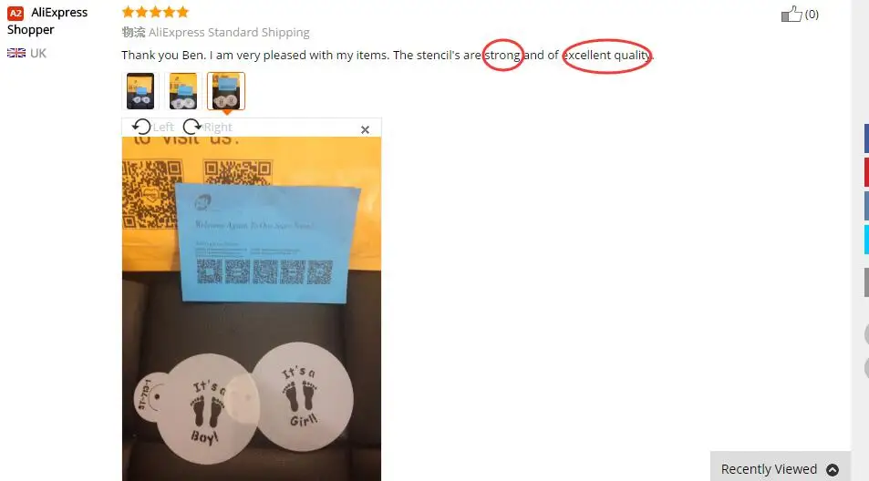This screenshot has width=869, height=481.
Task: Click the orange A2 buyer level badge
Action: click(16, 13)
